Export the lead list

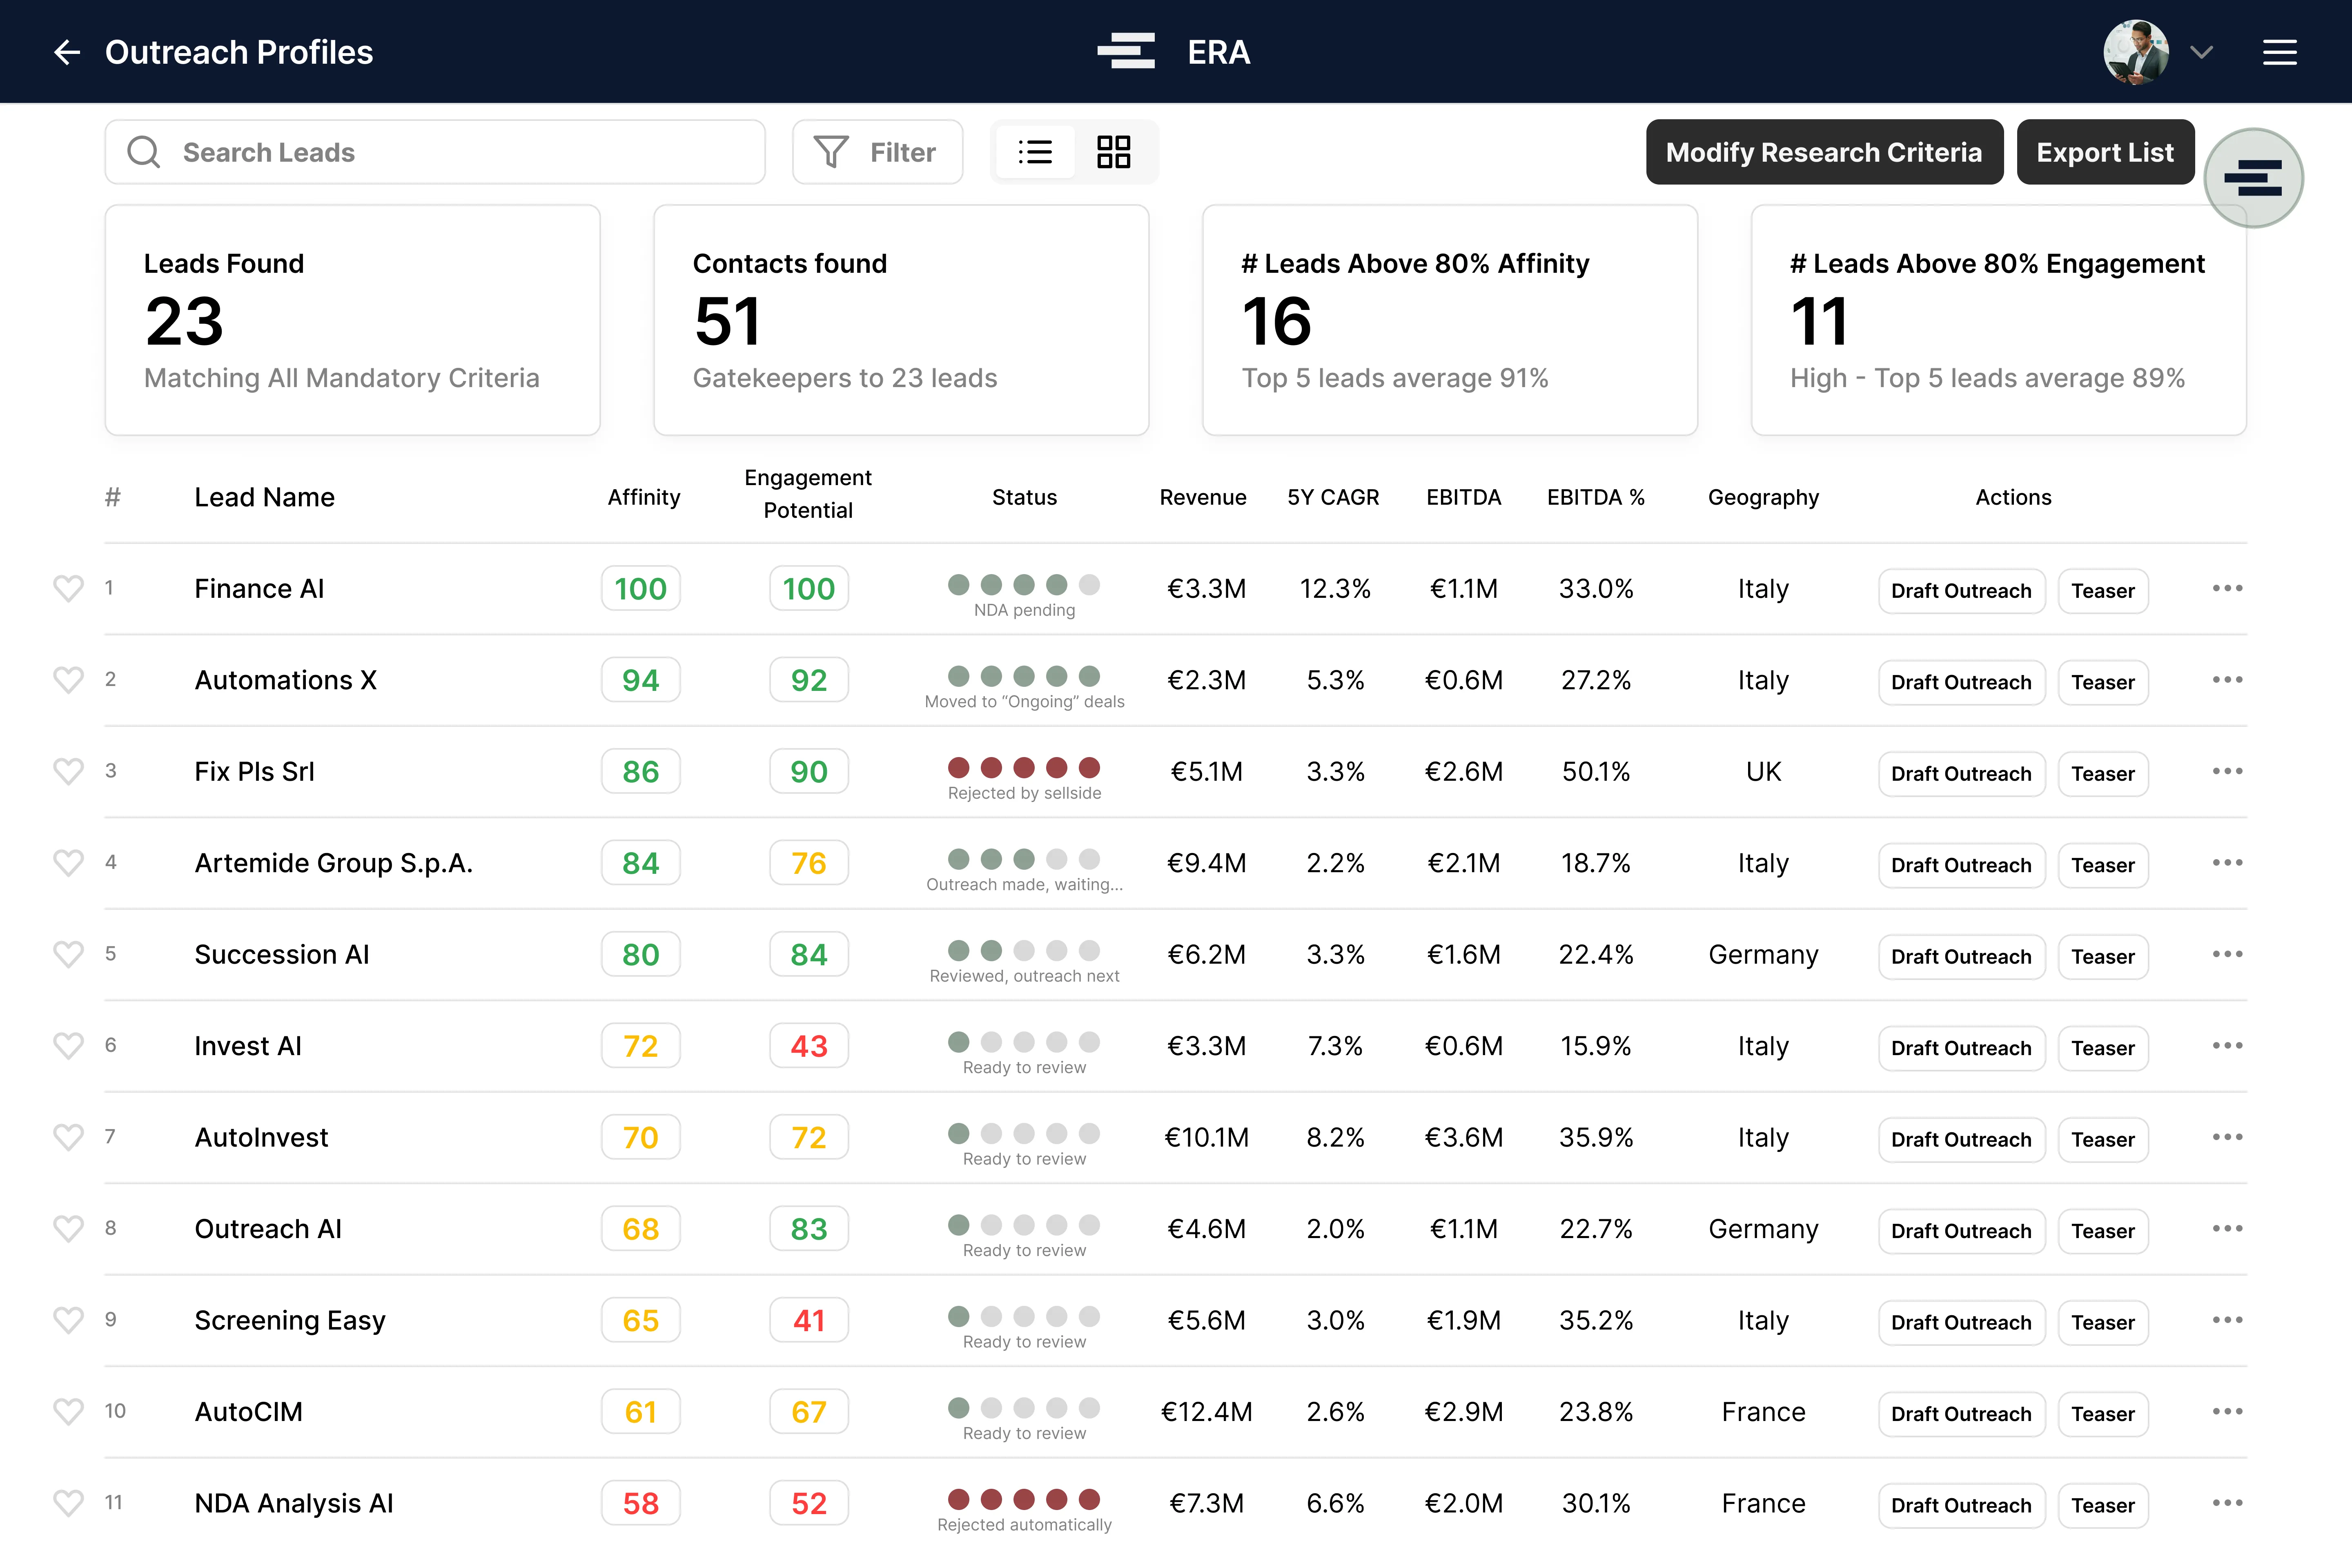tap(2105, 152)
